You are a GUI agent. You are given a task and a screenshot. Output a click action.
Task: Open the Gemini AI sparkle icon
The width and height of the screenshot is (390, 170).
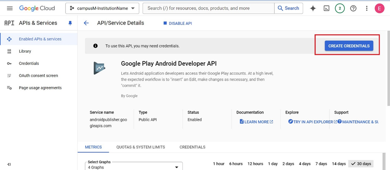point(313,8)
